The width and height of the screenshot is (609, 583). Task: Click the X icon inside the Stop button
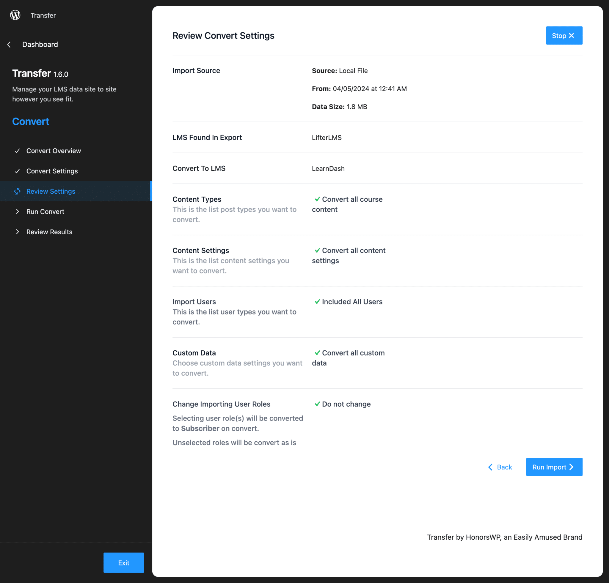tap(572, 35)
